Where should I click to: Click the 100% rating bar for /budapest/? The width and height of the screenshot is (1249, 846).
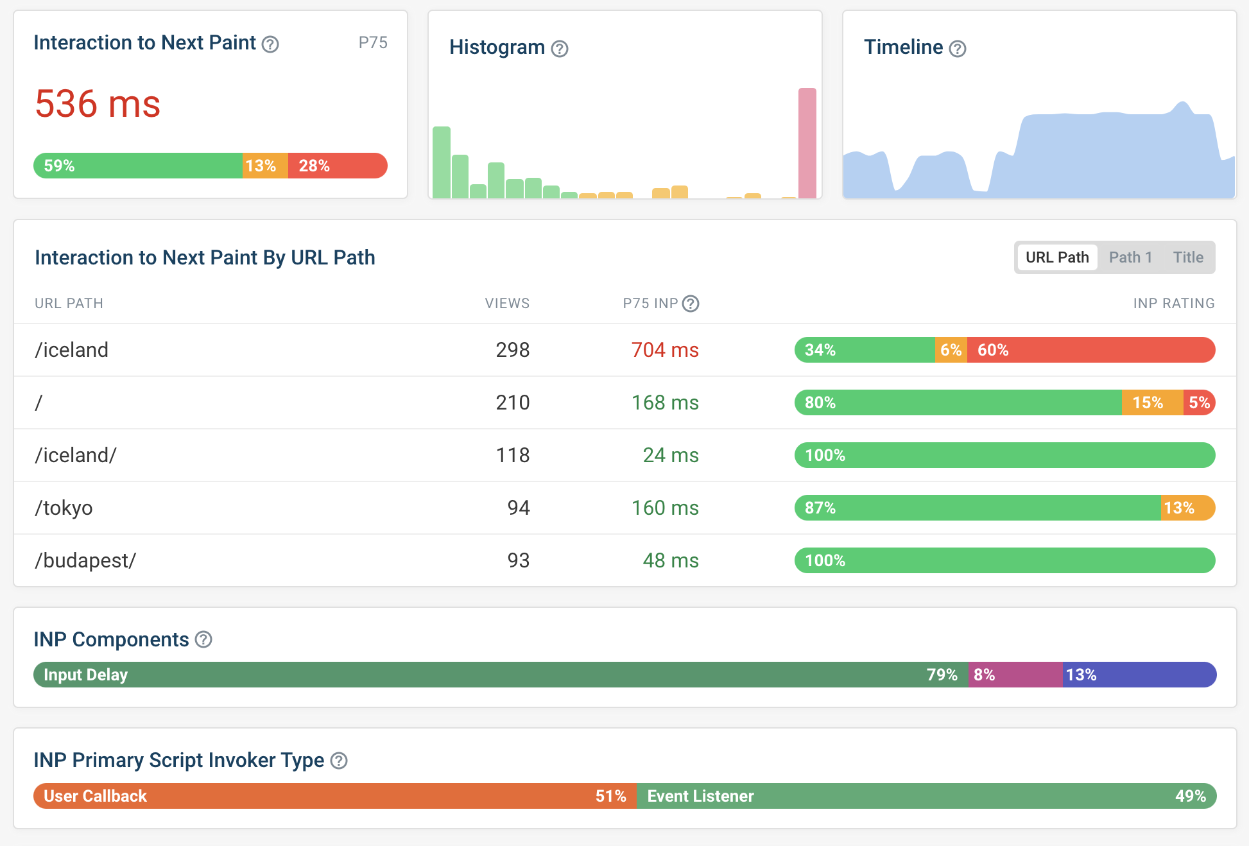(1005, 560)
